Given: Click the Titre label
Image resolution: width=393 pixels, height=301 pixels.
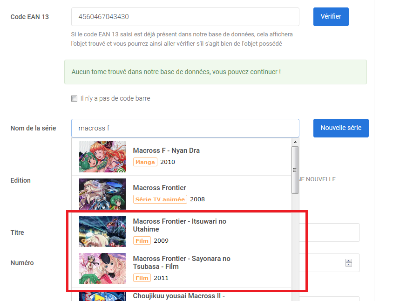Looking at the screenshot, I should (x=17, y=233).
